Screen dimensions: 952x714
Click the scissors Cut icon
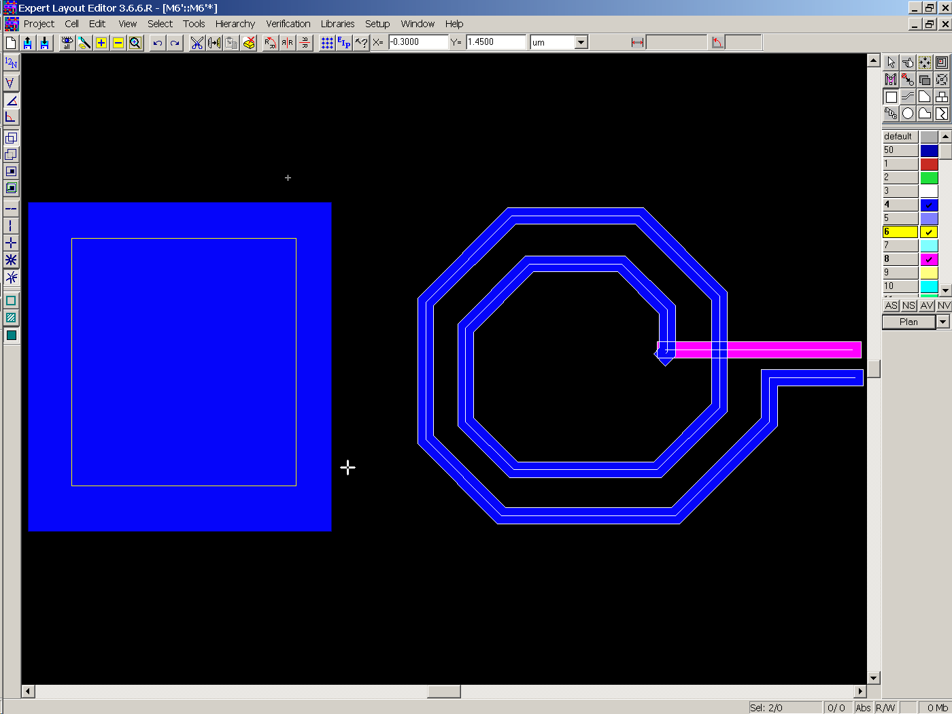(197, 43)
